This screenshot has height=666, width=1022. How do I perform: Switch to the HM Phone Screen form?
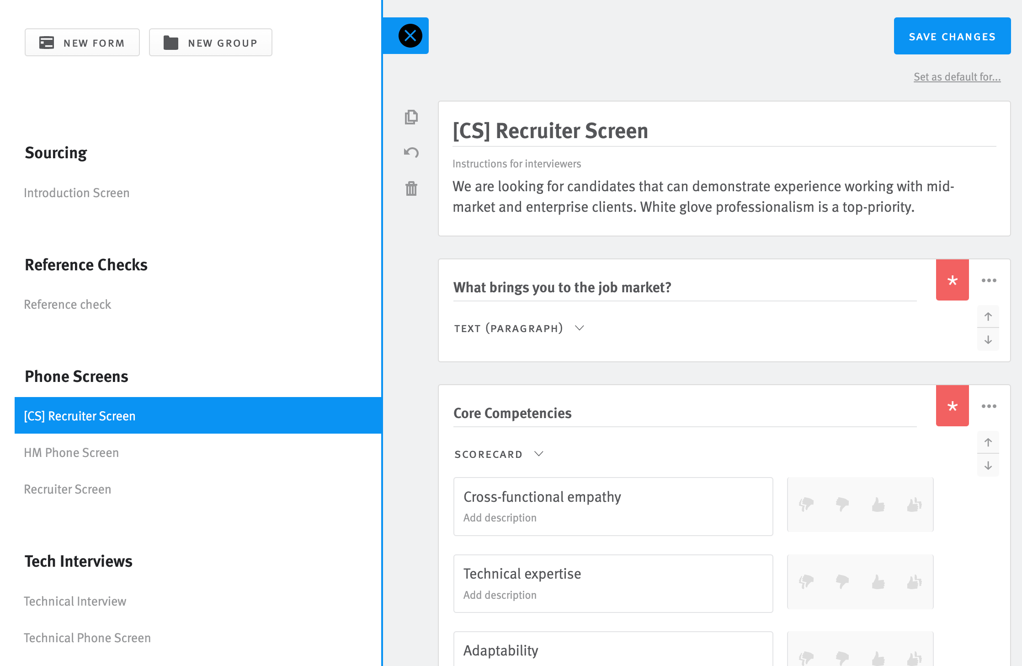[71, 452]
